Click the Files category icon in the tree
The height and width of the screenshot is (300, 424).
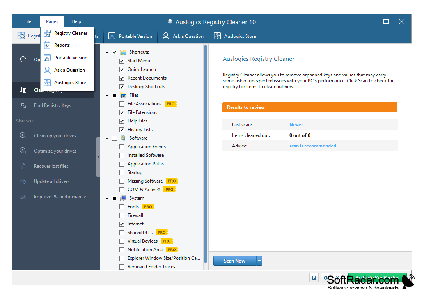pyautogui.click(x=123, y=95)
